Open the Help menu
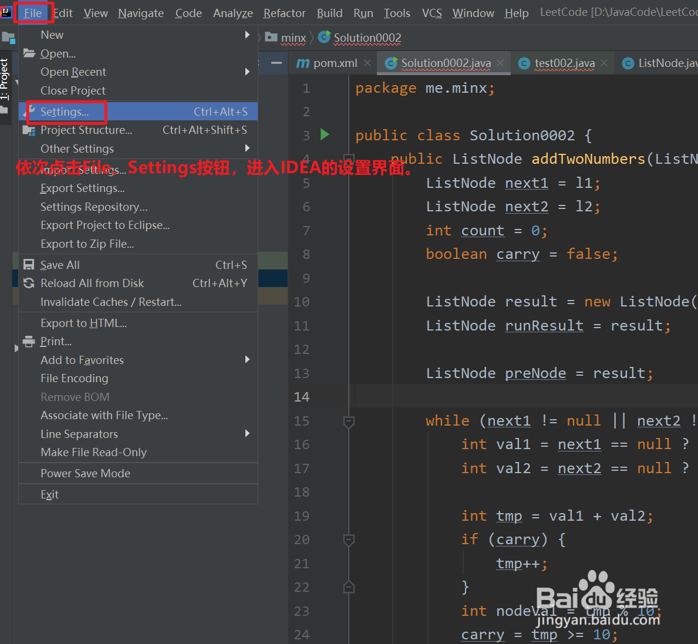This screenshot has width=698, height=644. pos(517,13)
